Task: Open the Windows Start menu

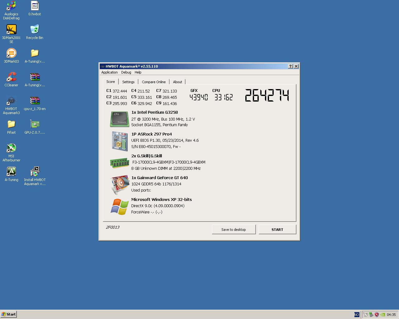Action: coord(8,314)
